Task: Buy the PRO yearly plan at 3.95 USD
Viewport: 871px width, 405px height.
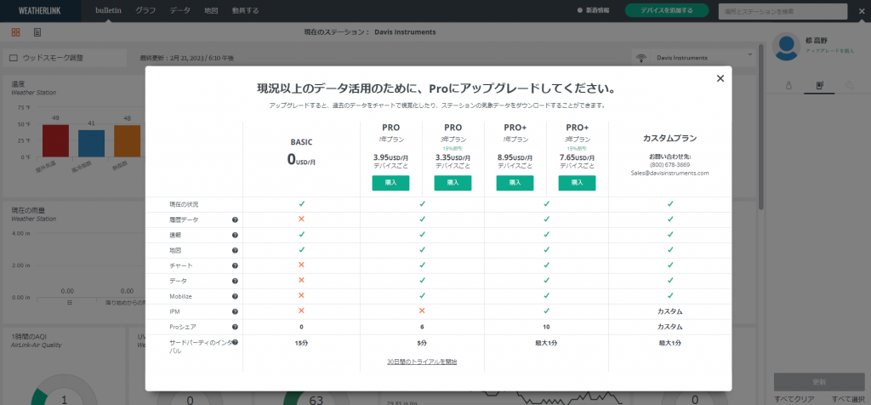Action: coord(390,183)
